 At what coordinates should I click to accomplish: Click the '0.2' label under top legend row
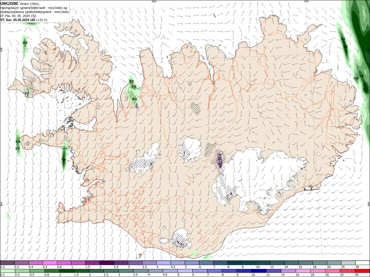pyautogui.click(x=2, y=267)
